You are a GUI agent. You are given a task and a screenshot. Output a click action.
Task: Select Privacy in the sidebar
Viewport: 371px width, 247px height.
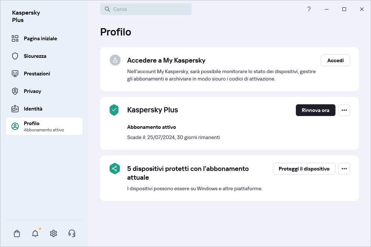click(32, 91)
